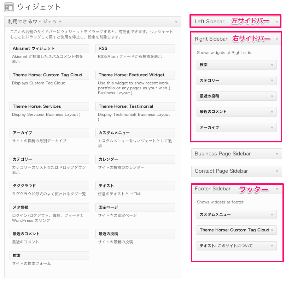This screenshot has width=286, height=284.
Task: Click 'サイトの最新の投稿' description text
Action: (x=115, y=242)
